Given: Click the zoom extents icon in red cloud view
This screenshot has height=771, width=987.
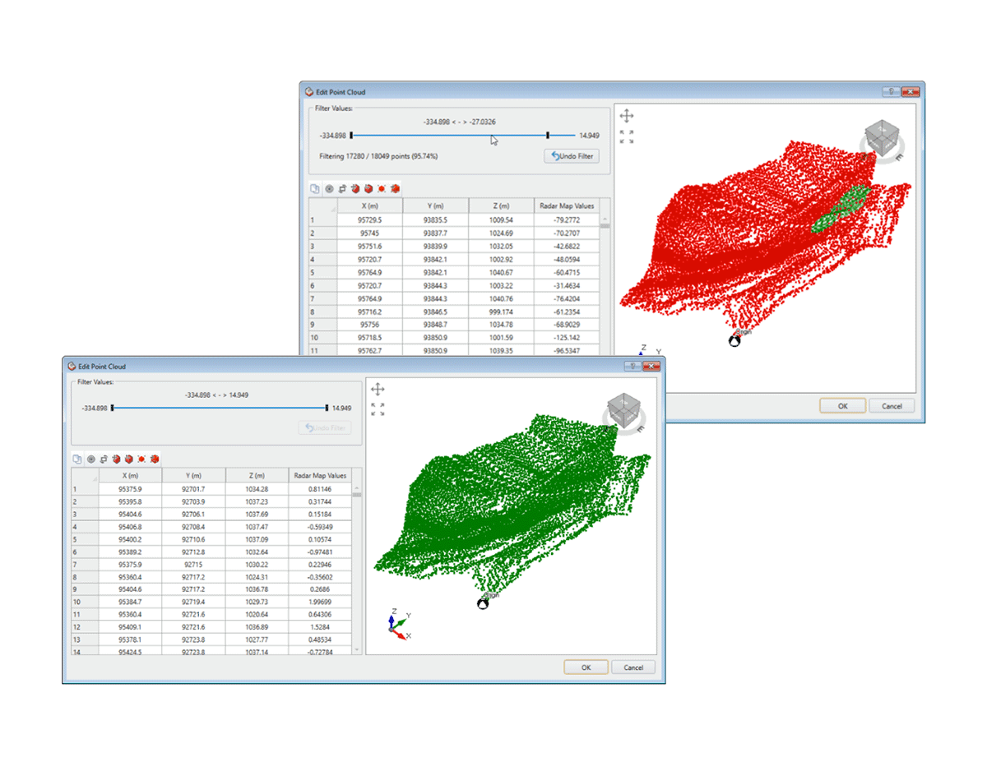Looking at the screenshot, I should pyautogui.click(x=627, y=136).
